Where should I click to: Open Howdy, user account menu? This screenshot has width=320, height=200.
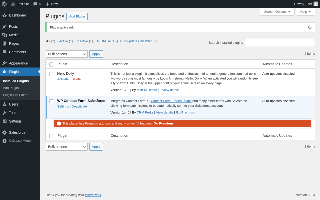coord(306,4)
